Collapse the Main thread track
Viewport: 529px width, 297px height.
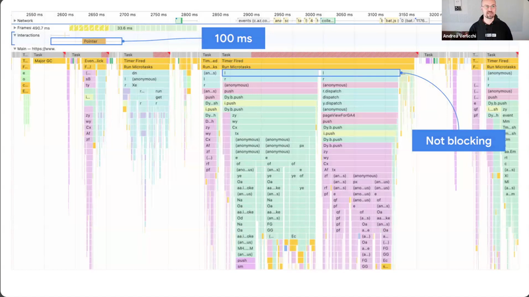point(15,48)
